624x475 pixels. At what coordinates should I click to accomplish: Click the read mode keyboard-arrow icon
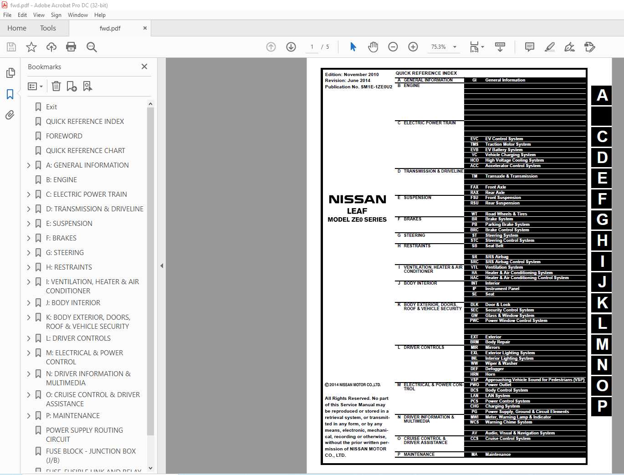[500, 47]
